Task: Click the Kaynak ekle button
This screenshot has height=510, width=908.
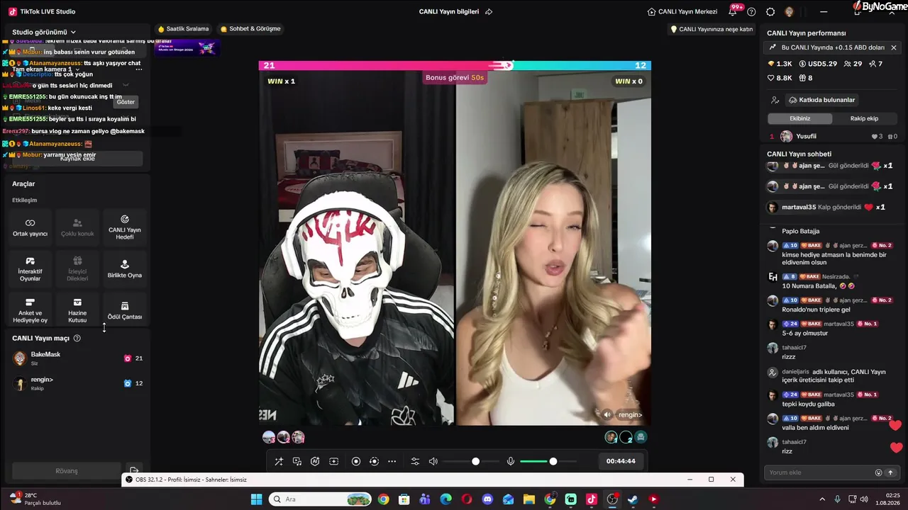Action: coord(77,159)
